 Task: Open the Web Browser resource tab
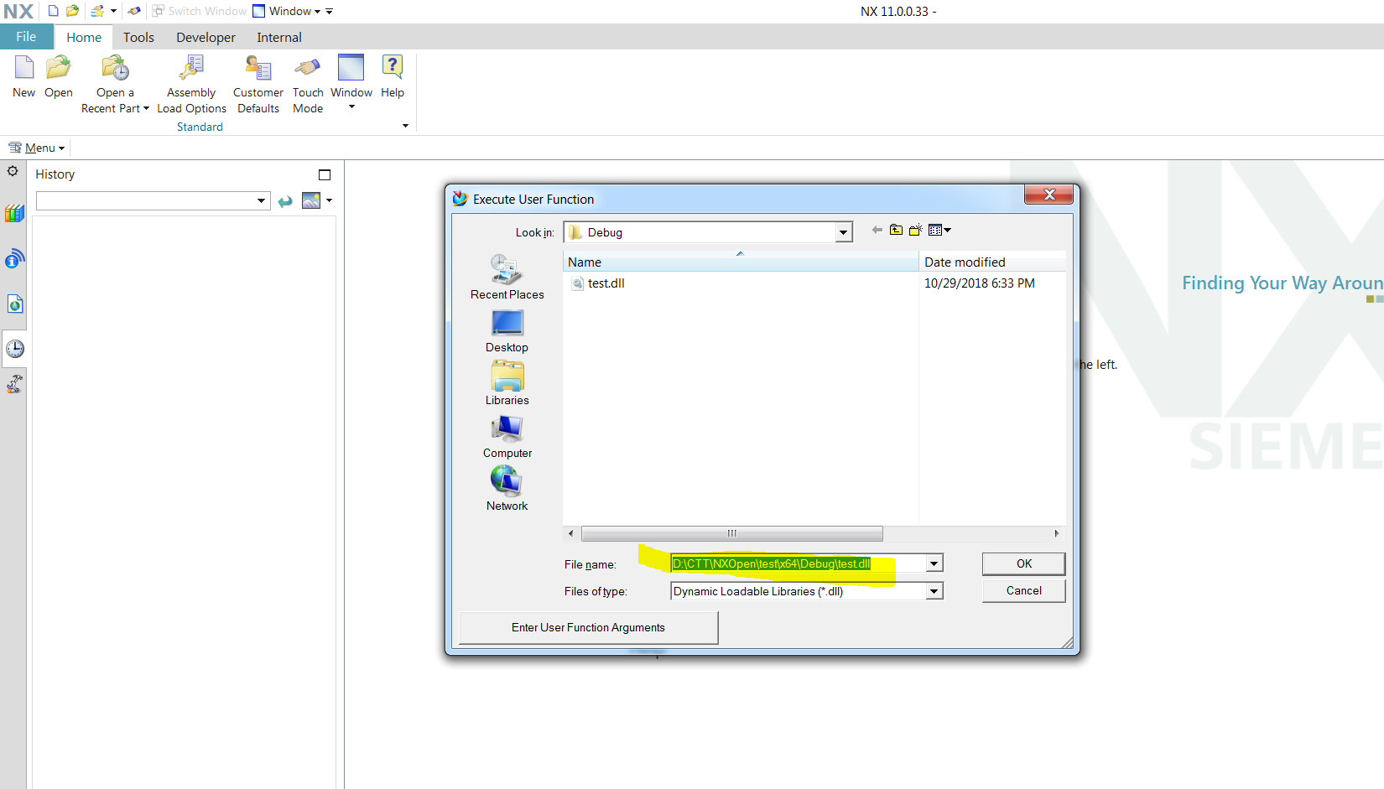coord(14,304)
